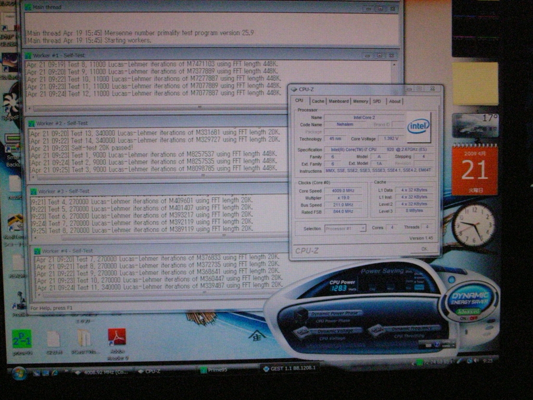Click the calendar gadget showing 21
Screen dimensions: 533x400
[x=475, y=170]
